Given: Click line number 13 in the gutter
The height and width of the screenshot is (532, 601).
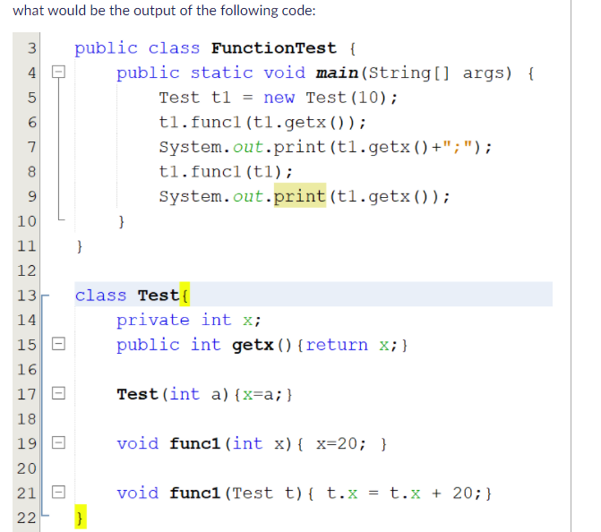Looking at the screenshot, I should [27, 296].
